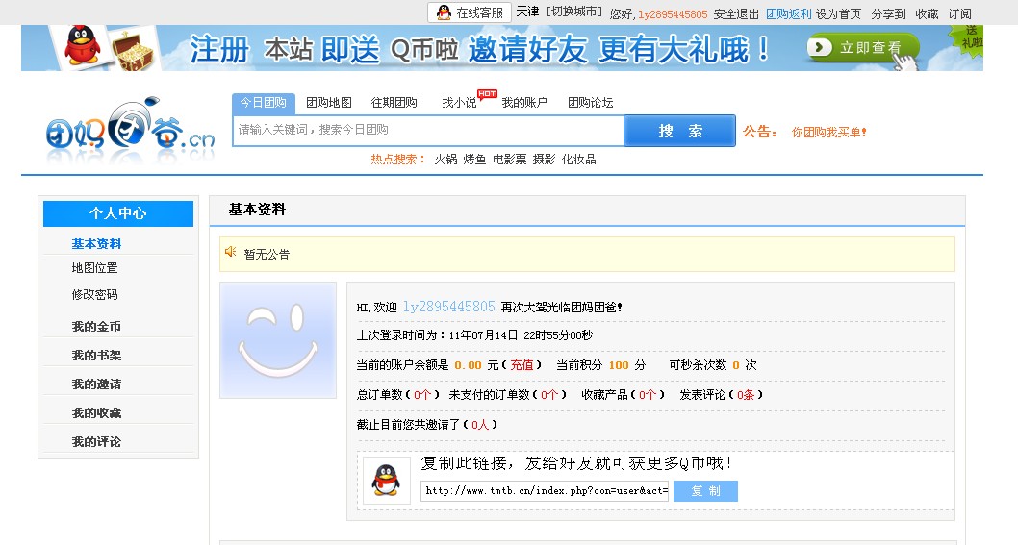The height and width of the screenshot is (545, 1018).
Task: Click the red 充值 recharge link
Action: [x=522, y=365]
